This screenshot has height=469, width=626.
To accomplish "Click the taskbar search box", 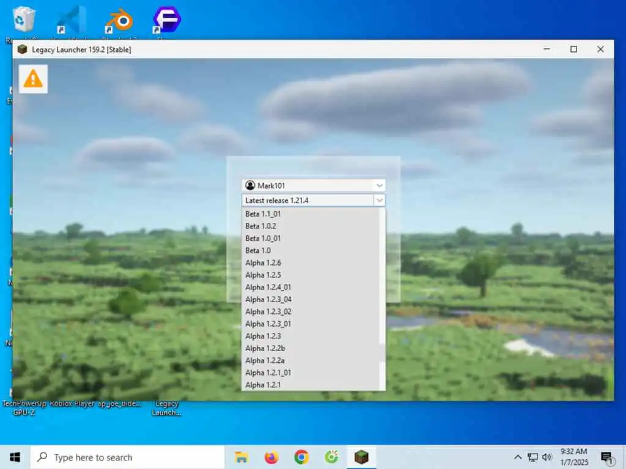I will [127, 457].
